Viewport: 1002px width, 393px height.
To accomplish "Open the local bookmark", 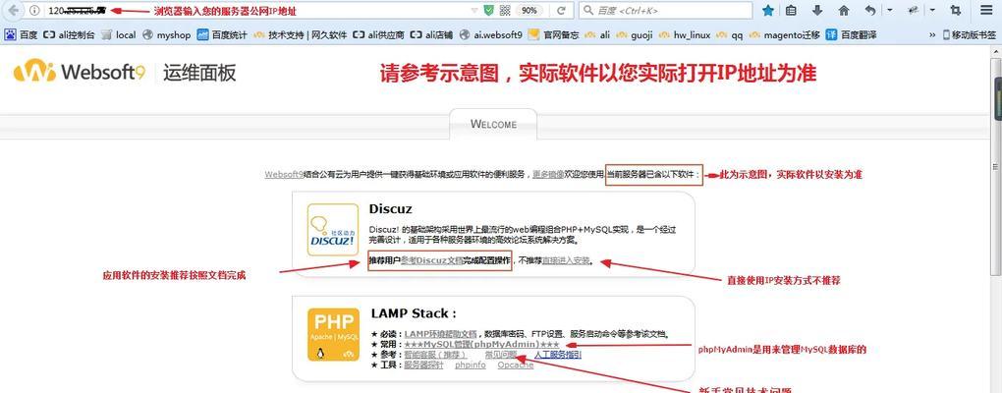I will 118,35.
